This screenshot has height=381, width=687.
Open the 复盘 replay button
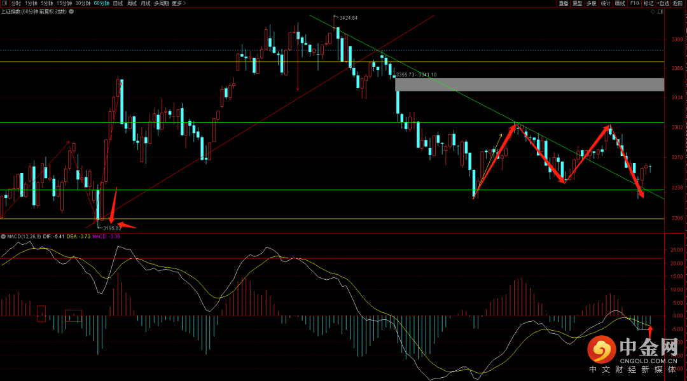(x=578, y=3)
